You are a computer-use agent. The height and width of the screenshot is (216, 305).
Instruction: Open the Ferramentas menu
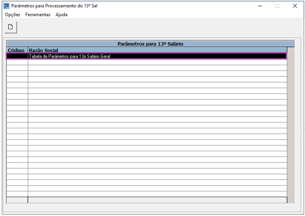[x=38, y=15]
